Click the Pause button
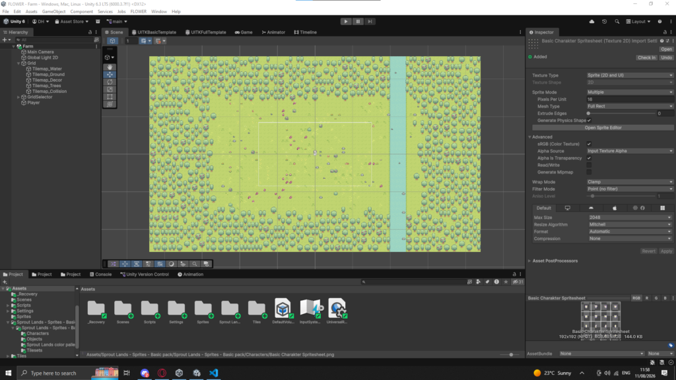The height and width of the screenshot is (380, 676). pyautogui.click(x=358, y=22)
